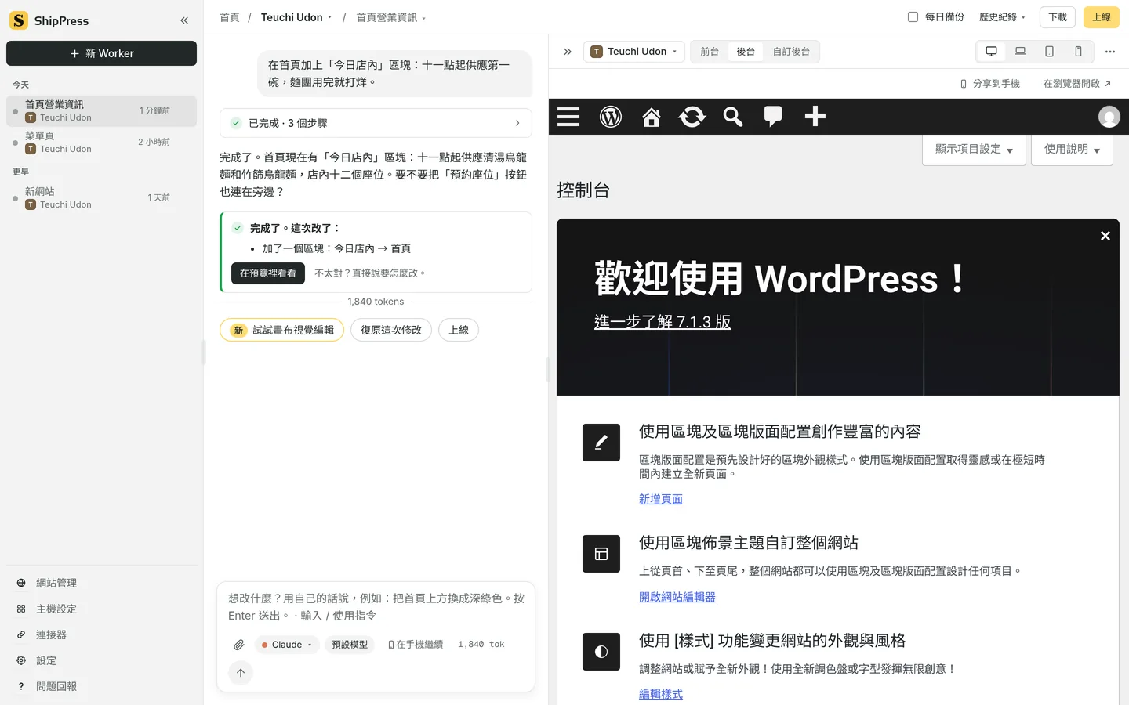
Task: Go to the site home icon
Action: click(x=652, y=117)
